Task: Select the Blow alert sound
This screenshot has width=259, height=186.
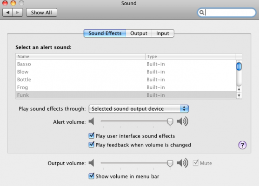Action: (126, 72)
